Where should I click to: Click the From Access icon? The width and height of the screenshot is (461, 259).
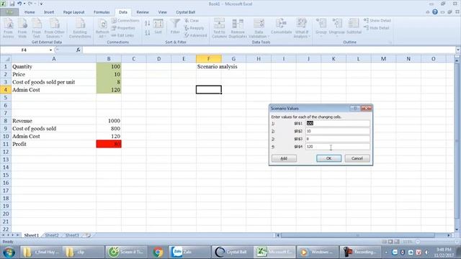8,28
